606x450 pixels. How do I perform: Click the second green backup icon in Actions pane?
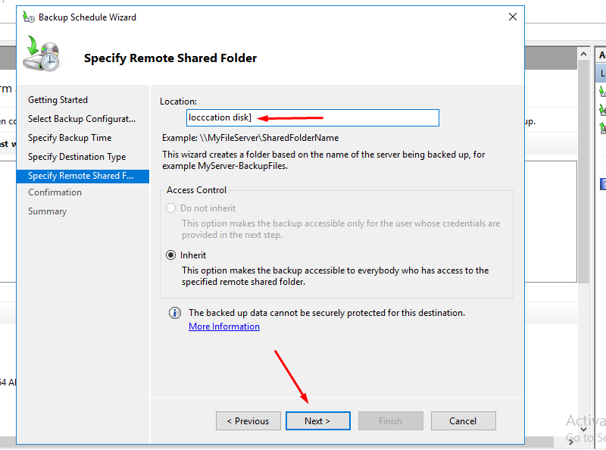tap(602, 110)
